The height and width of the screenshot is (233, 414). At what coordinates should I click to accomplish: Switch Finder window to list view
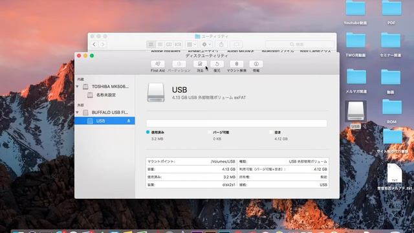pos(160,45)
